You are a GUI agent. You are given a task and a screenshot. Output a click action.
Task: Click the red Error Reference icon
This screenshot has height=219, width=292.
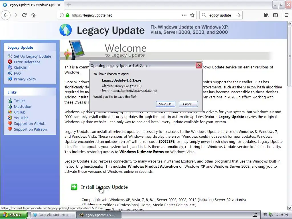pos(10,62)
